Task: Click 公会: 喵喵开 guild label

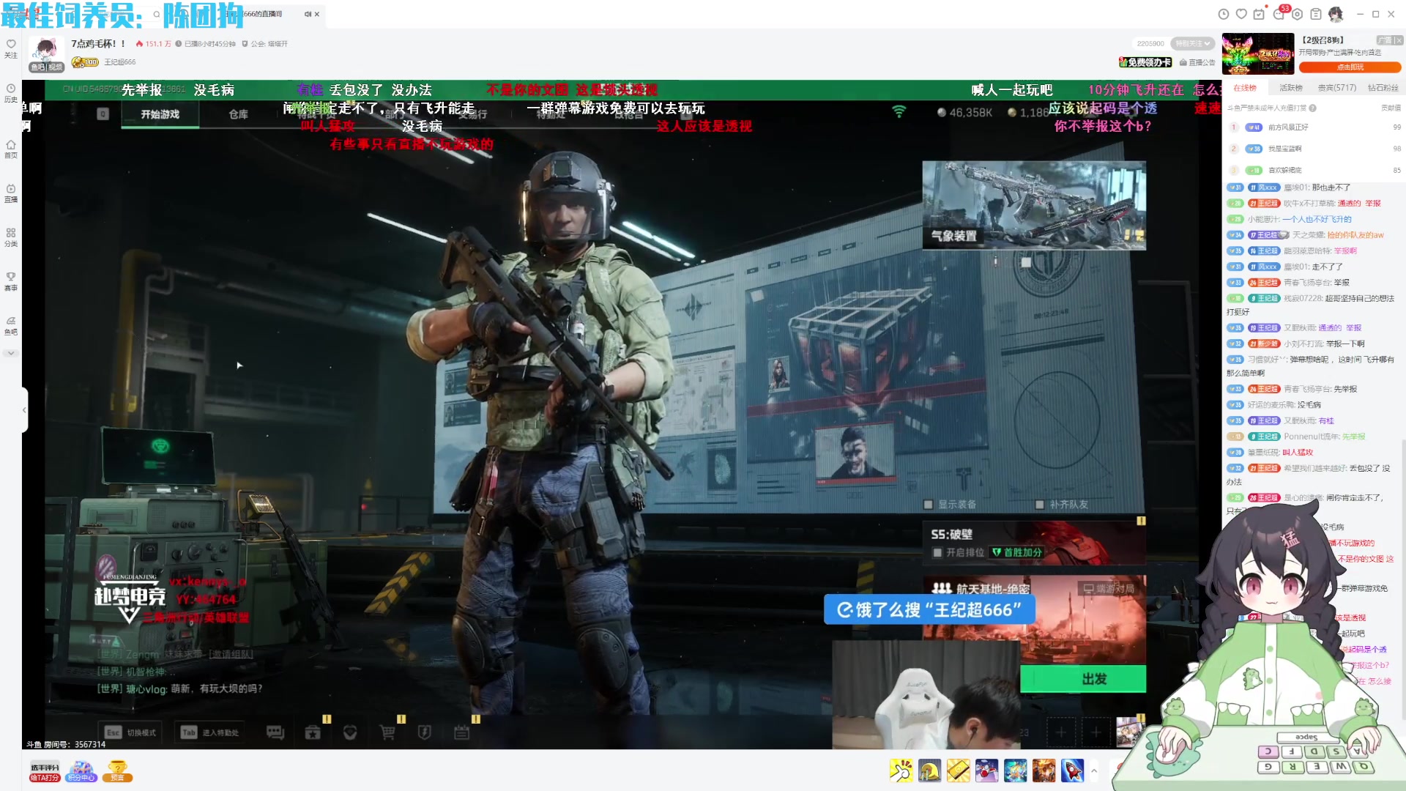Action: pyautogui.click(x=265, y=44)
